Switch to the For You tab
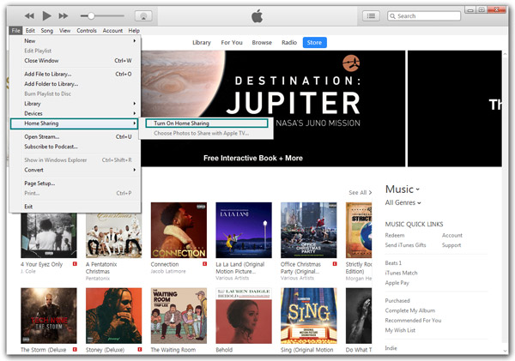The height and width of the screenshot is (361, 515). click(232, 42)
